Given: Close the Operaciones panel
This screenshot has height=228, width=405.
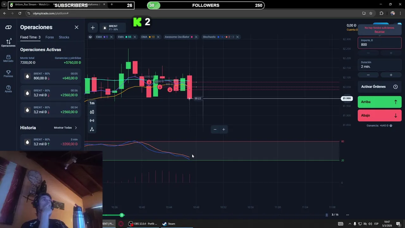Looking at the screenshot, I should [x=77, y=27].
